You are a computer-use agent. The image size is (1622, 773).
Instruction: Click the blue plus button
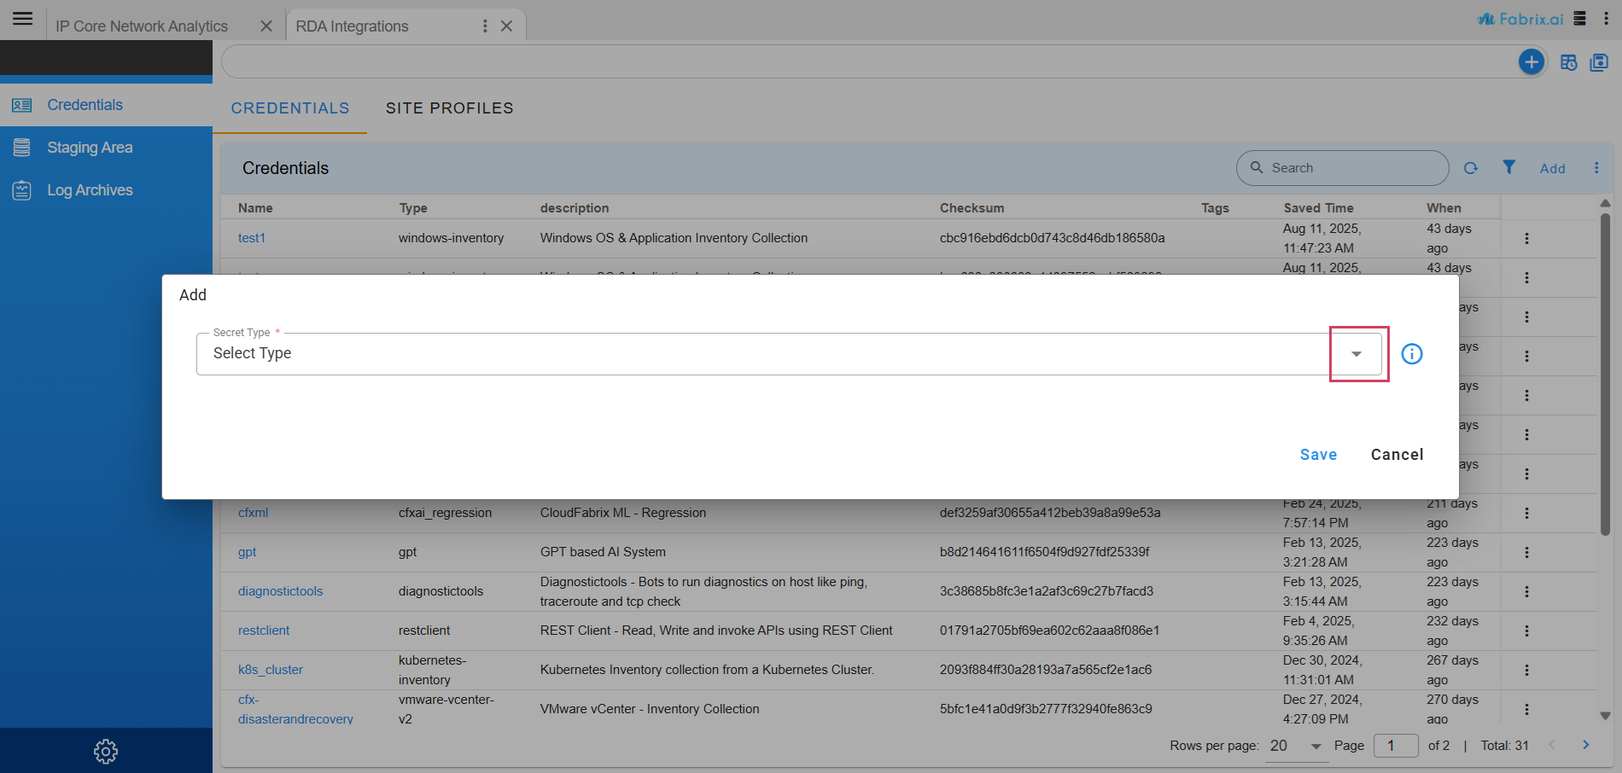pos(1532,61)
